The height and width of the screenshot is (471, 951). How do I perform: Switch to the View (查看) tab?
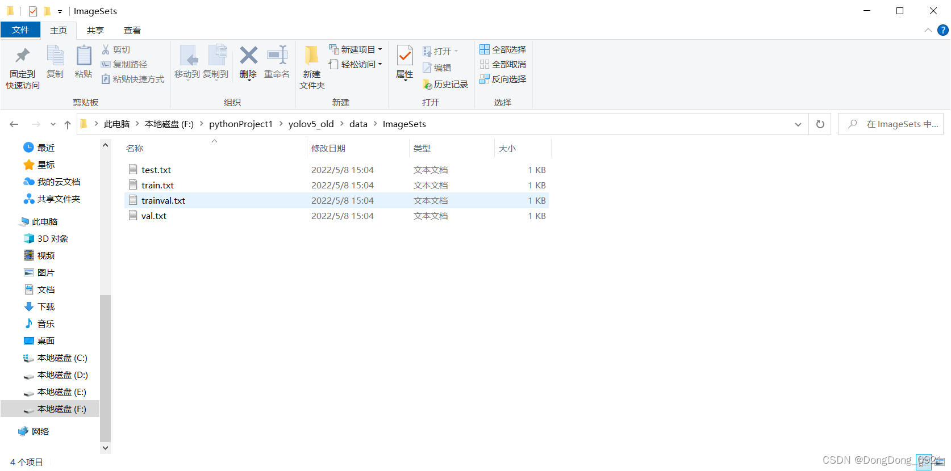132,31
